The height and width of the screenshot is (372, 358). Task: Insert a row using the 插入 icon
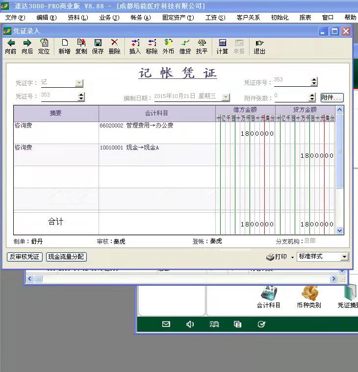pos(135,47)
